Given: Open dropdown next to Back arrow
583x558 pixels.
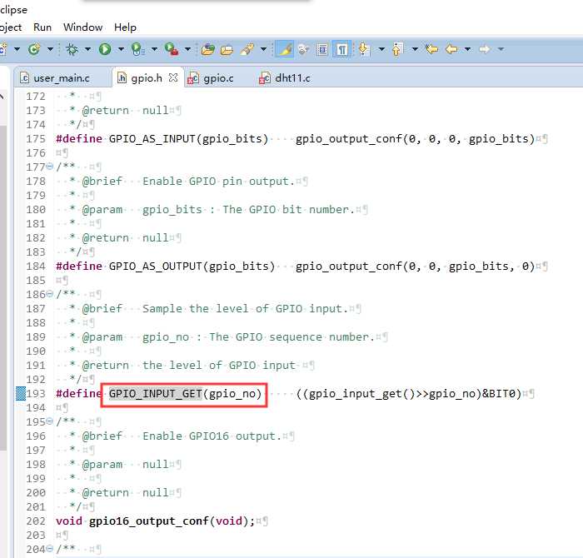Looking at the screenshot, I should 468,49.
